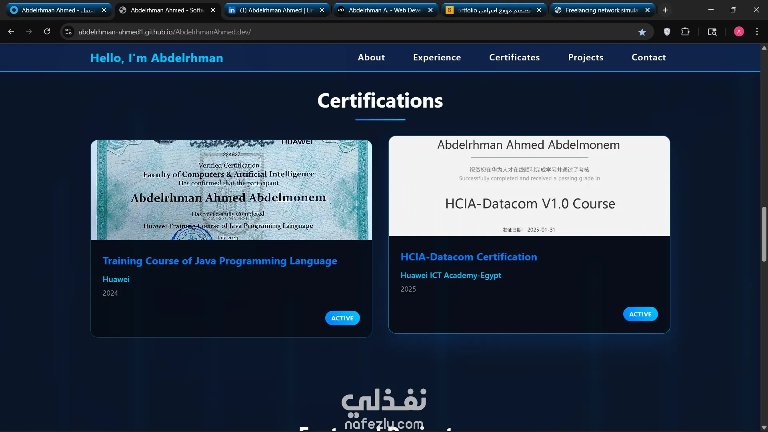Open the extensions puzzle icon
The height and width of the screenshot is (432, 768).
click(x=685, y=32)
